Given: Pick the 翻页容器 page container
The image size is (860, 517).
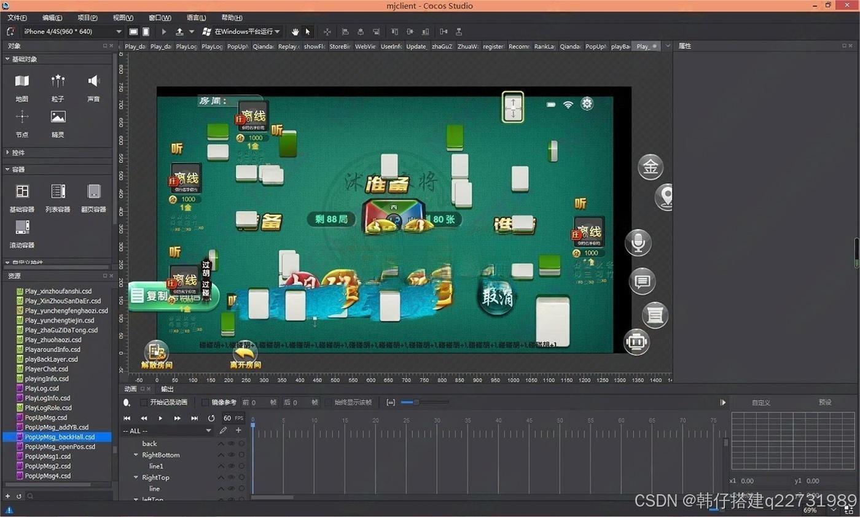Looking at the screenshot, I should [93, 198].
